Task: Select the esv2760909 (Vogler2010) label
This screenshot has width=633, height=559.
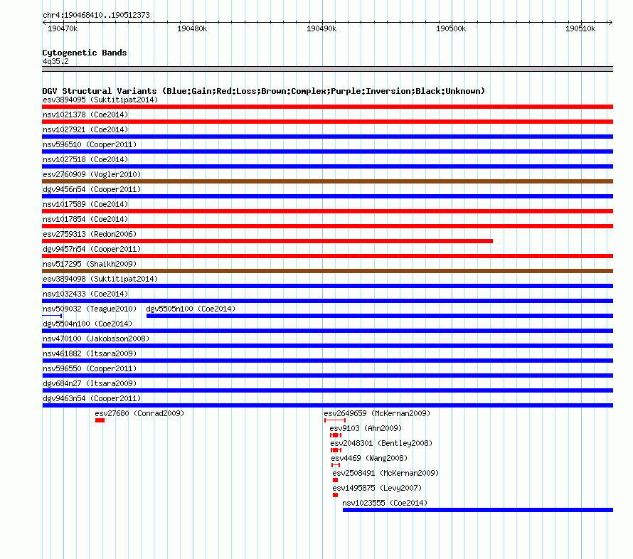Action: pos(92,174)
